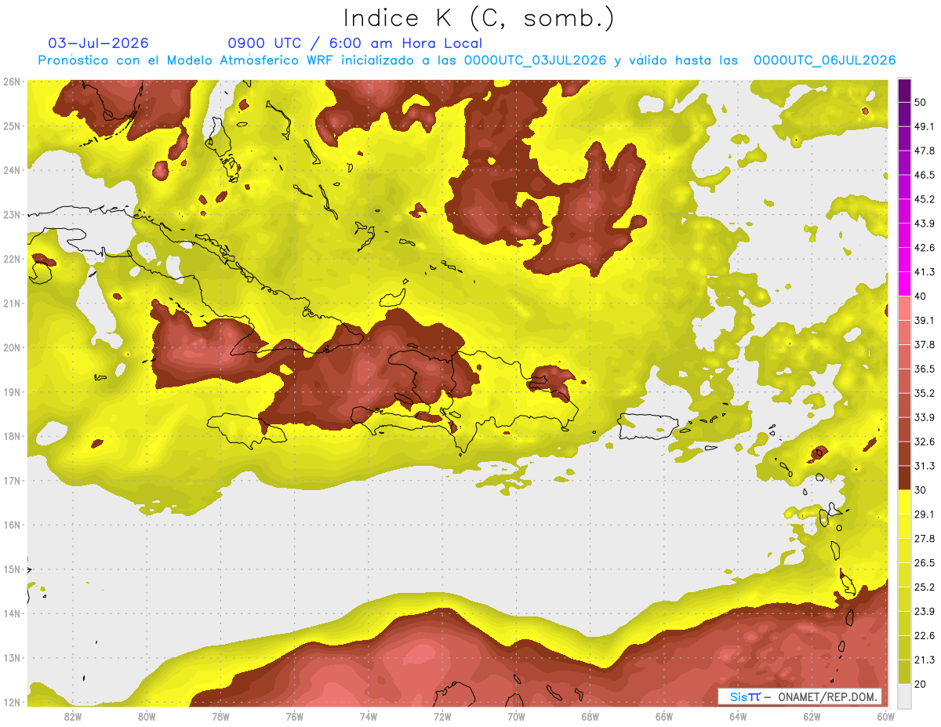Click the 78W longitude label
941x727 pixels.
pyautogui.click(x=220, y=716)
